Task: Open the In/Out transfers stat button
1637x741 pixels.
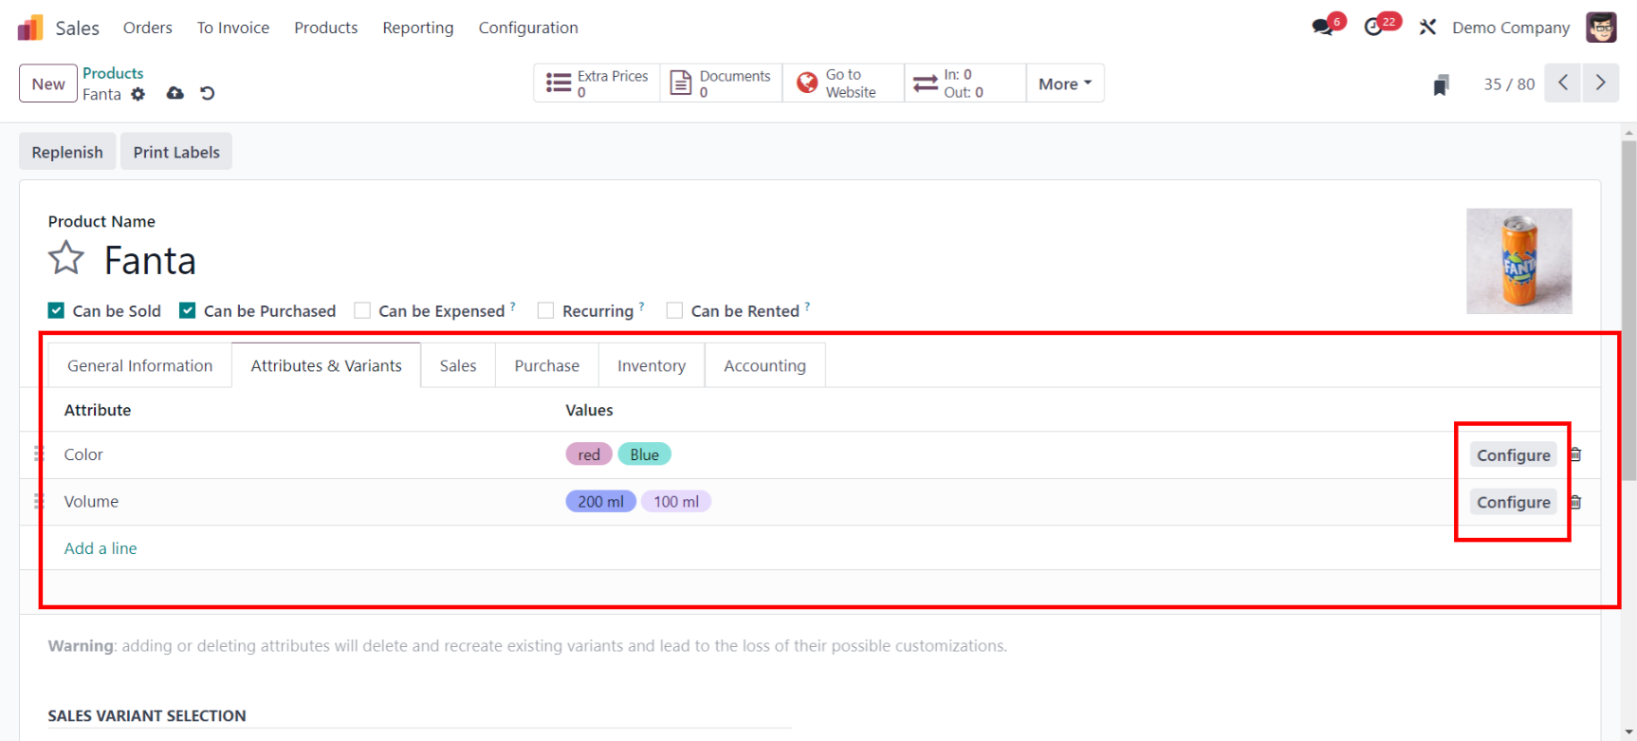Action: click(x=966, y=83)
